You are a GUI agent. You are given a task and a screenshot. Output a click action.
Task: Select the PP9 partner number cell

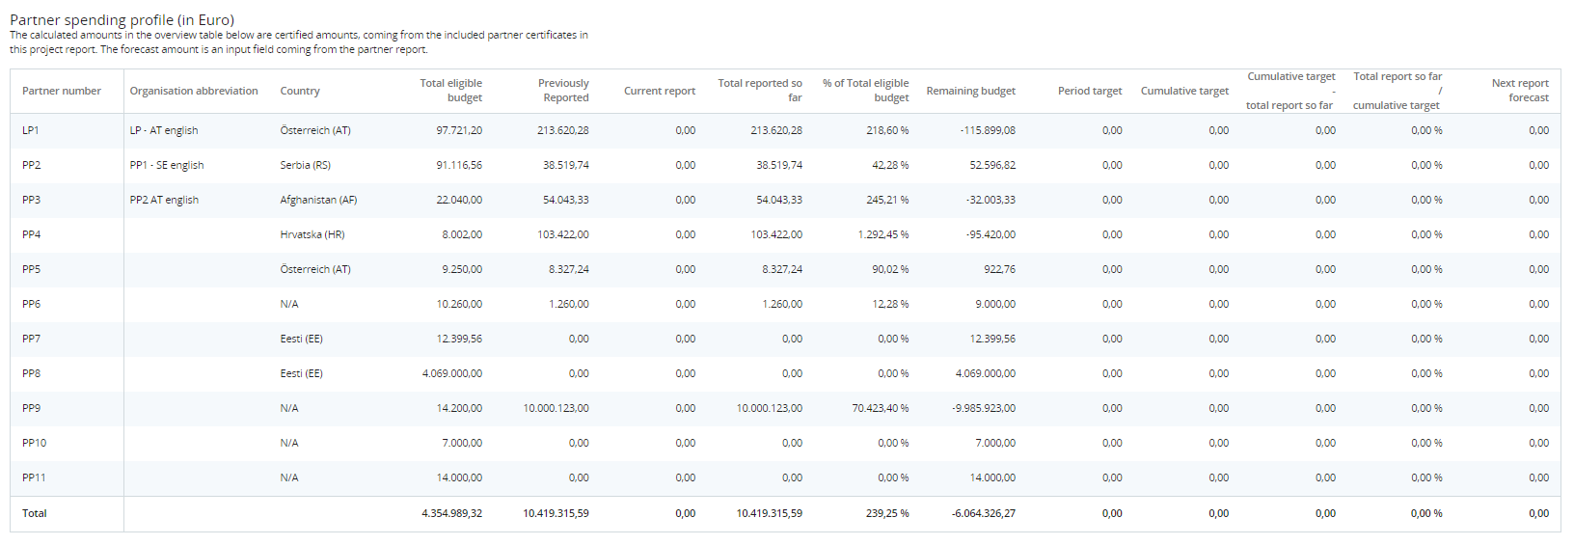[32, 408]
